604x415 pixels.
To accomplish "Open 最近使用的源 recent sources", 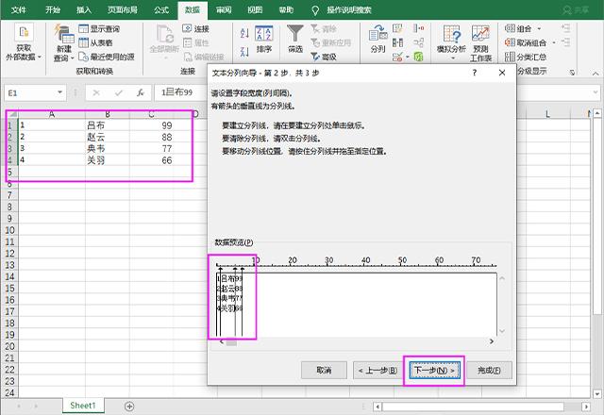I will pos(107,57).
